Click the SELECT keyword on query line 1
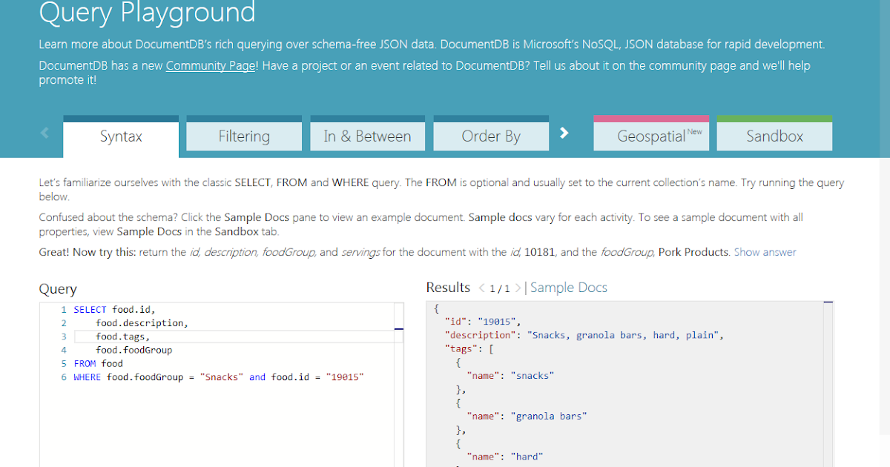This screenshot has width=890, height=467. click(90, 309)
